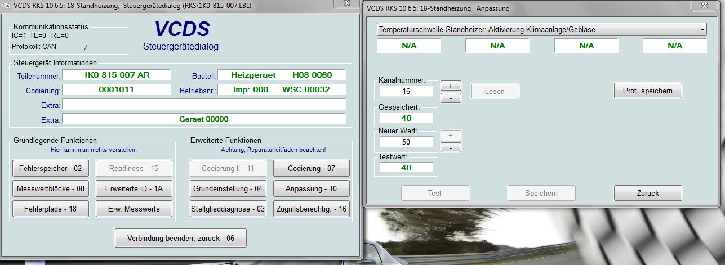Click Betriebsnr. value Imp: 000 WSC 00032
The width and height of the screenshot is (725, 265).
click(x=281, y=89)
